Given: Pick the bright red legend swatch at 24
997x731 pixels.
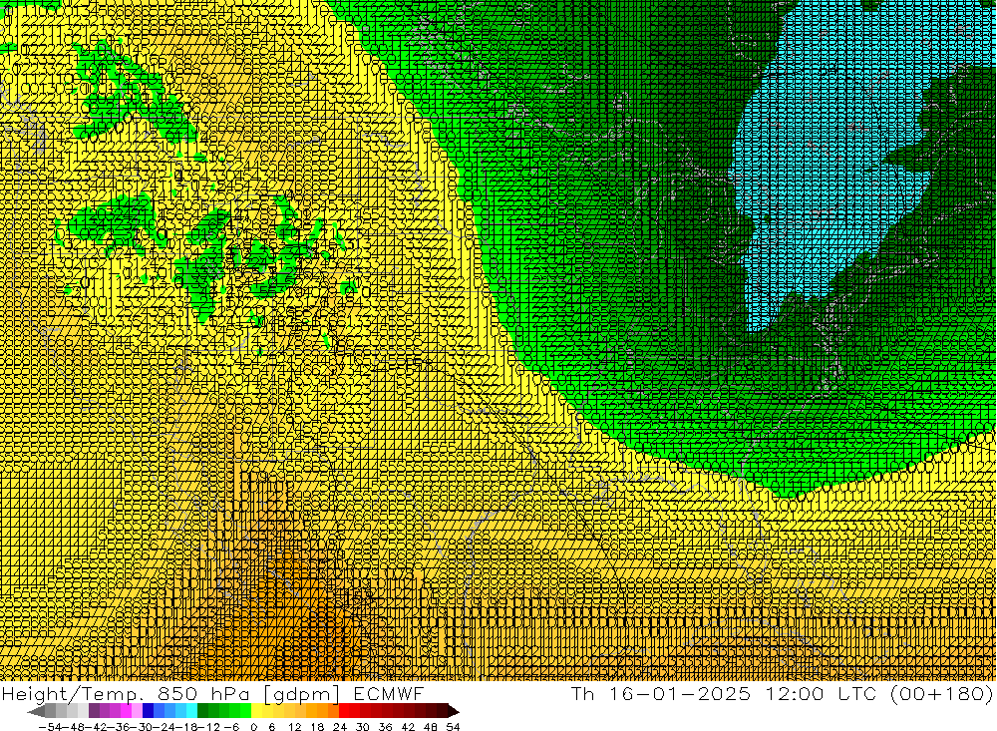Looking at the screenshot, I should pos(344,711).
